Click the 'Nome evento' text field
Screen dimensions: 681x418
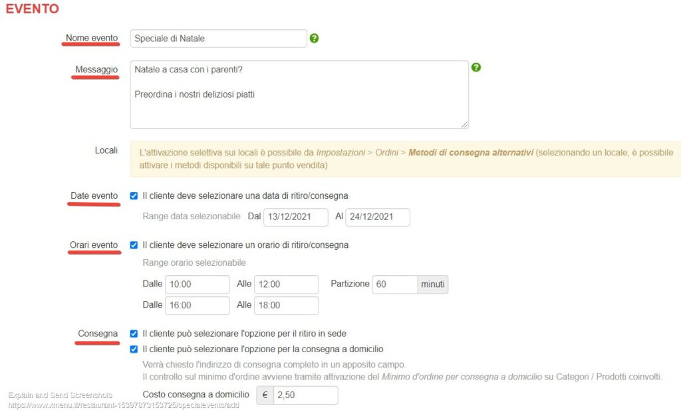point(218,39)
